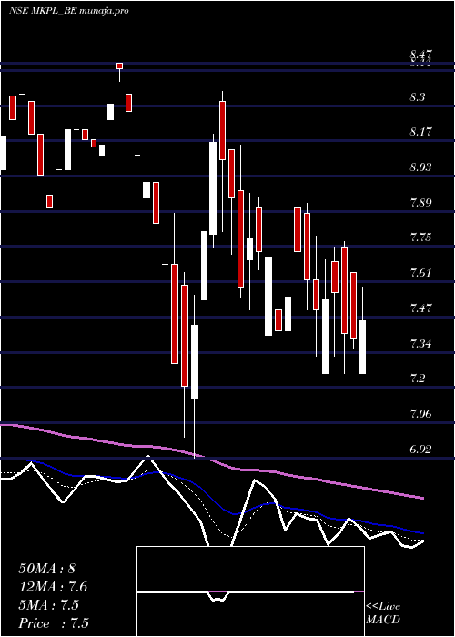The width and height of the screenshot is (455, 637).
Task: Click inside the MACD indicator panel
Action: click(250, 591)
